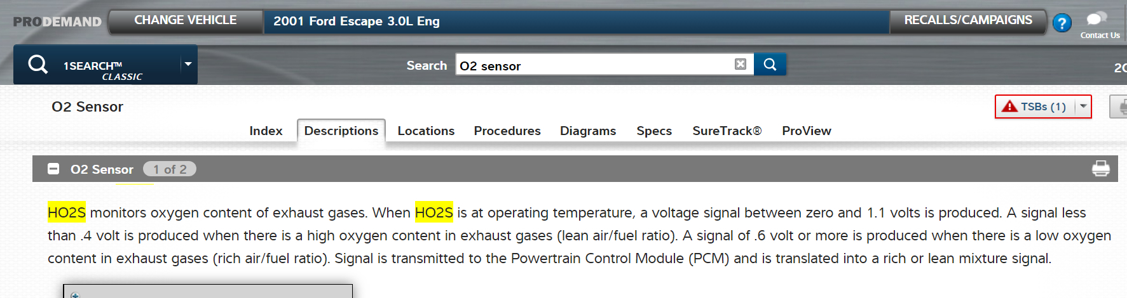This screenshot has height=298, width=1127.
Task: Clear the search box with the X icon
Action: coord(740,64)
